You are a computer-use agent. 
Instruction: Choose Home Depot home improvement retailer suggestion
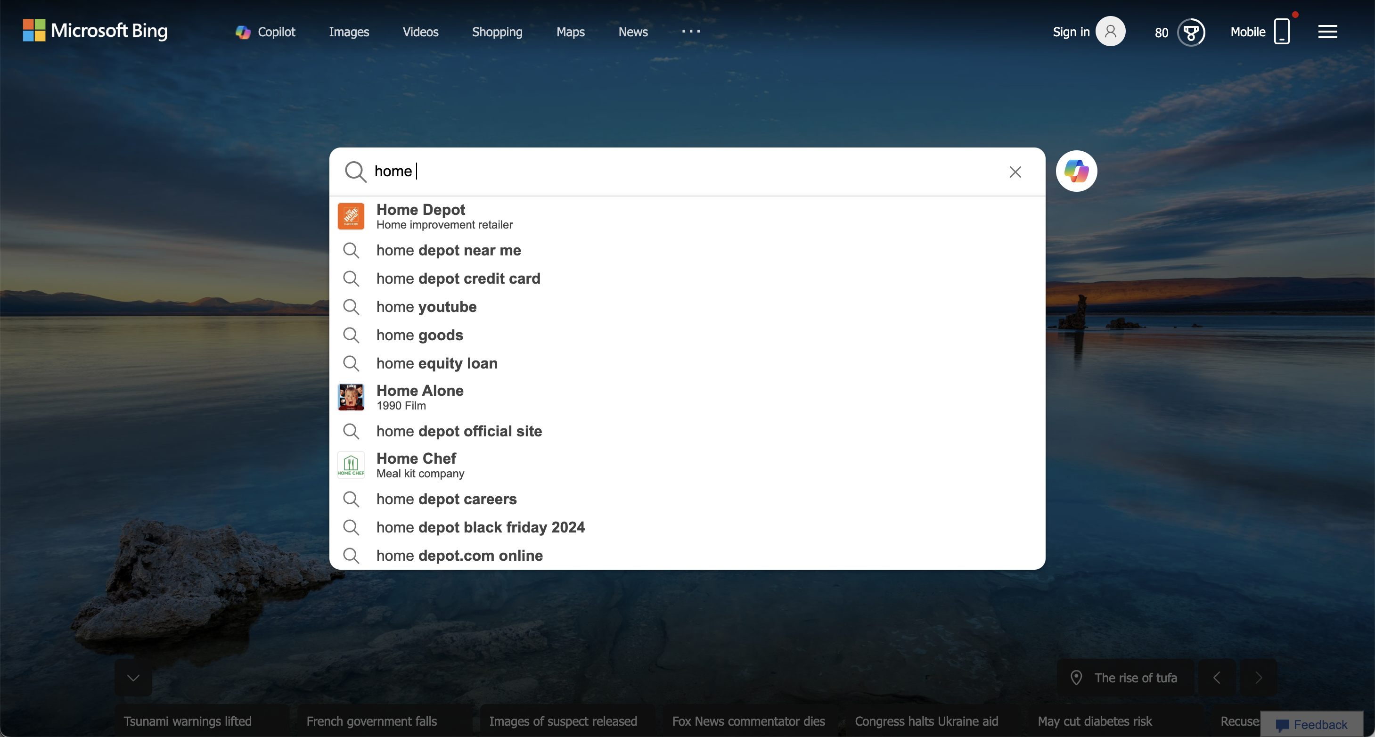pyautogui.click(x=687, y=216)
